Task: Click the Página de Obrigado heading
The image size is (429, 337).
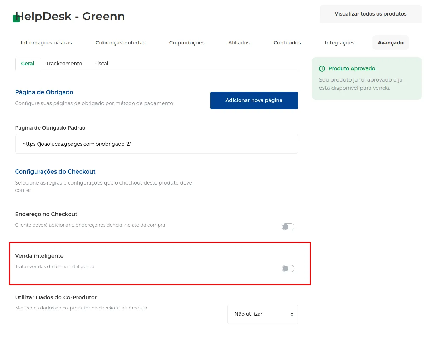Action: pos(44,92)
